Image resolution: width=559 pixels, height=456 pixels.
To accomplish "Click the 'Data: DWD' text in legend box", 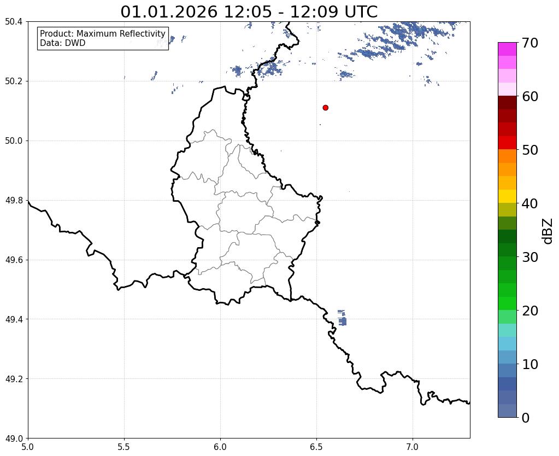I will pyautogui.click(x=62, y=43).
